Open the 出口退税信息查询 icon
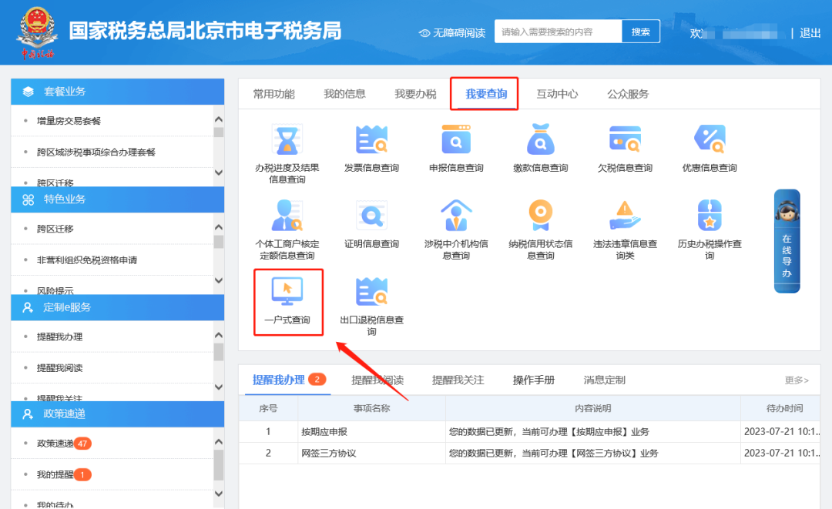The width and height of the screenshot is (832, 509). pos(371,291)
